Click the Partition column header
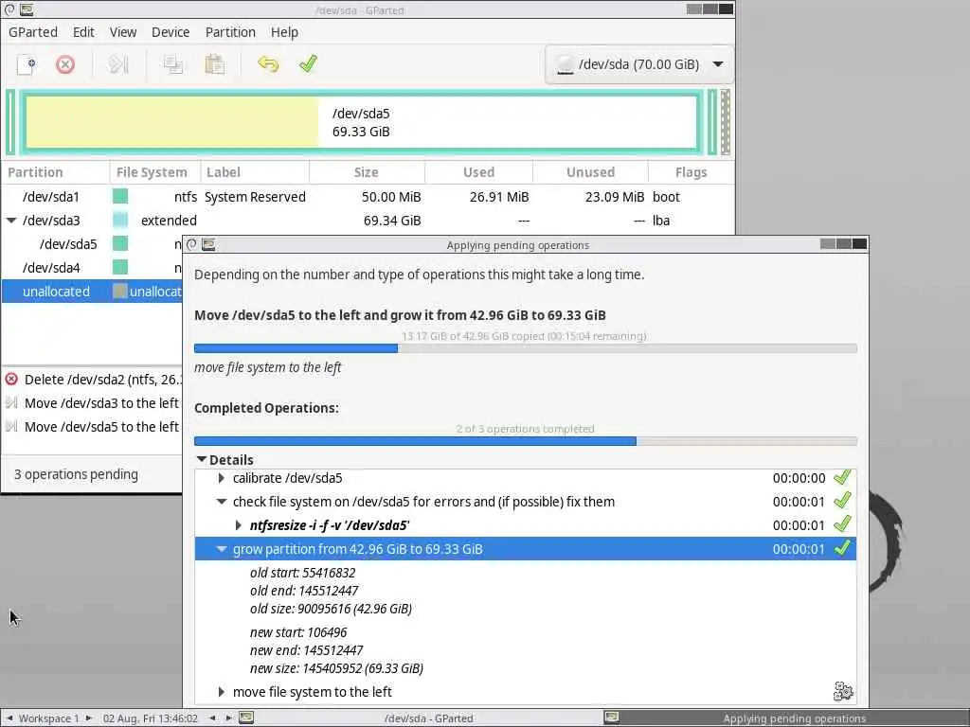 click(x=55, y=172)
